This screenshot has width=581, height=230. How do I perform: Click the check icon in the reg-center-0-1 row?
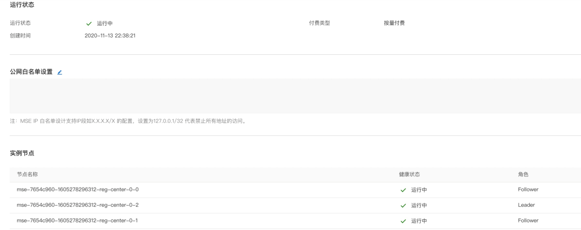[403, 221]
